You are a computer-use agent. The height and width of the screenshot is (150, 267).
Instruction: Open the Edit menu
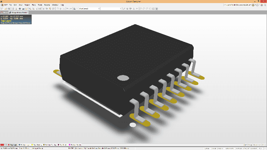pyautogui.click(x=15, y=5)
